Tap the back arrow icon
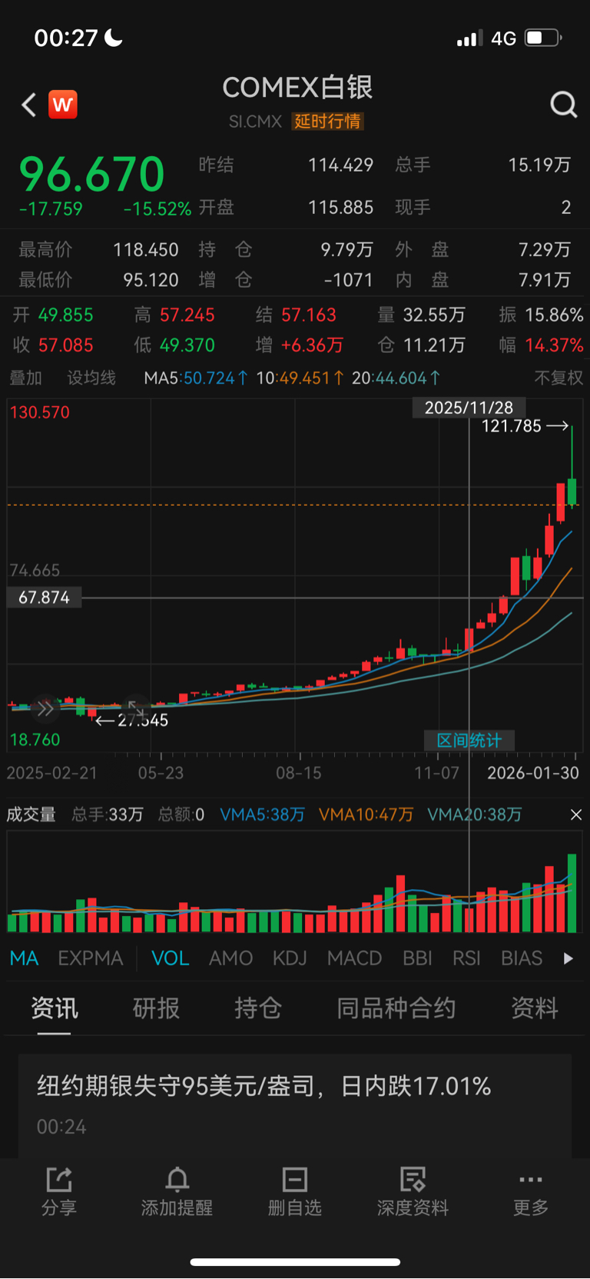590x1279 pixels. pyautogui.click(x=29, y=105)
